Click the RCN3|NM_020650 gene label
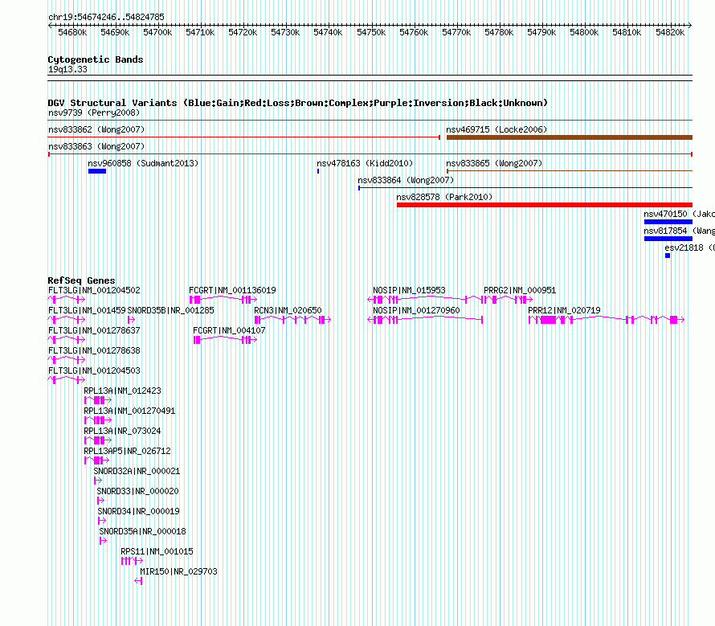The image size is (715, 626). pyautogui.click(x=288, y=310)
